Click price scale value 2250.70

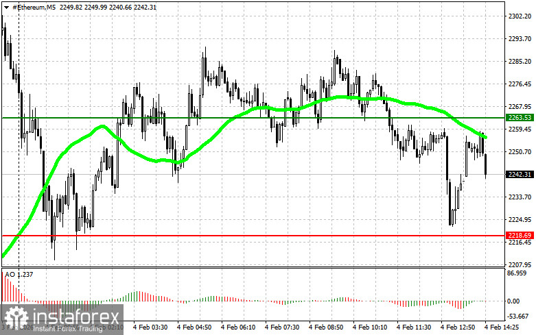pos(520,152)
